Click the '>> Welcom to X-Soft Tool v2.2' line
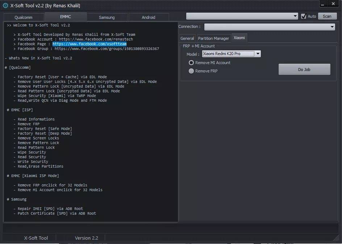 tap(38, 25)
